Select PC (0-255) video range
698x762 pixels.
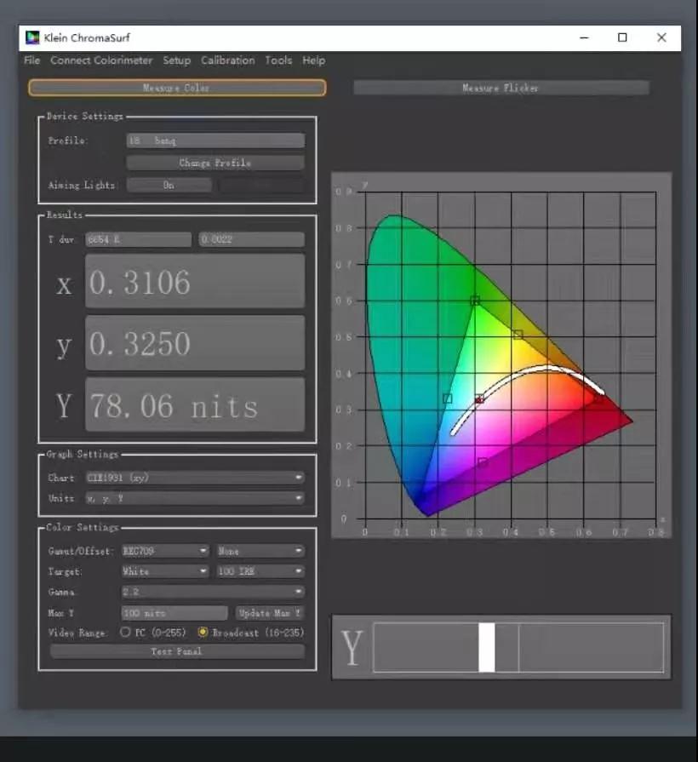click(x=126, y=633)
